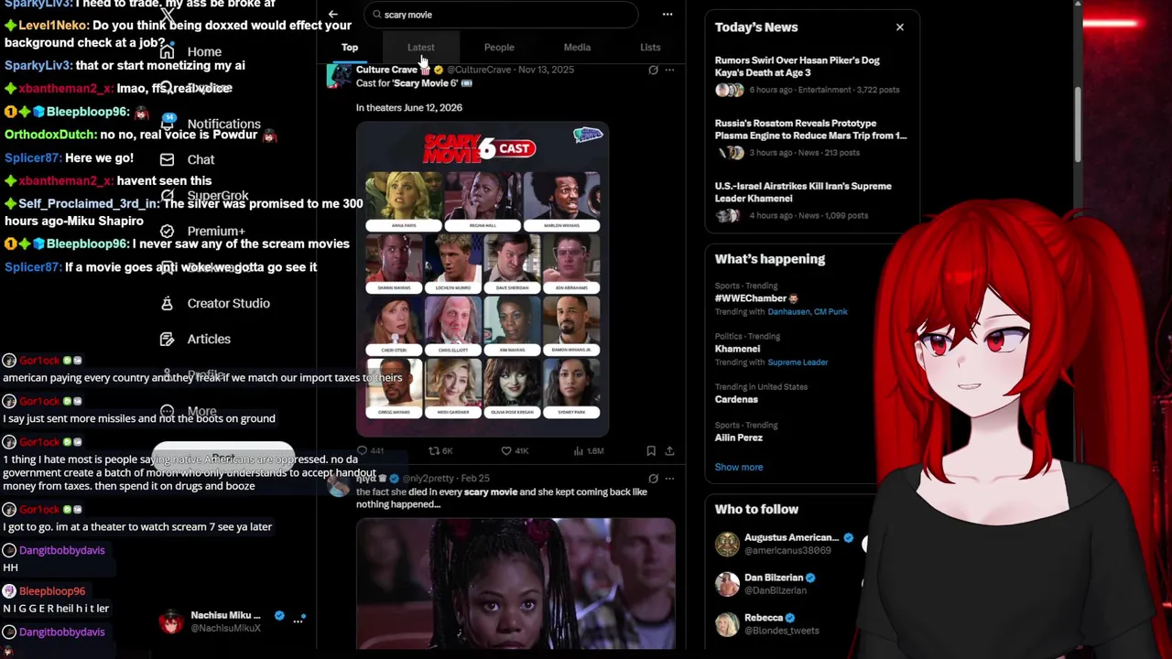1172x659 pixels.
Task: Open the Cardenas trending topic
Action: point(736,399)
